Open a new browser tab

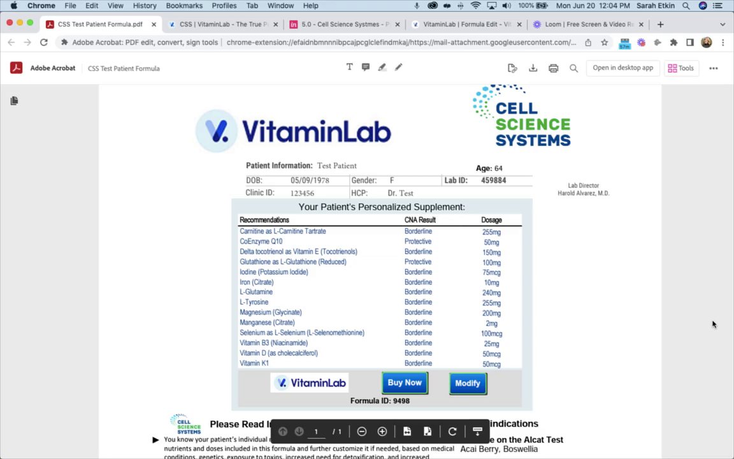(660, 24)
